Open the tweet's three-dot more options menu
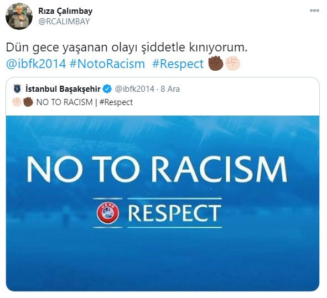 coord(314,11)
